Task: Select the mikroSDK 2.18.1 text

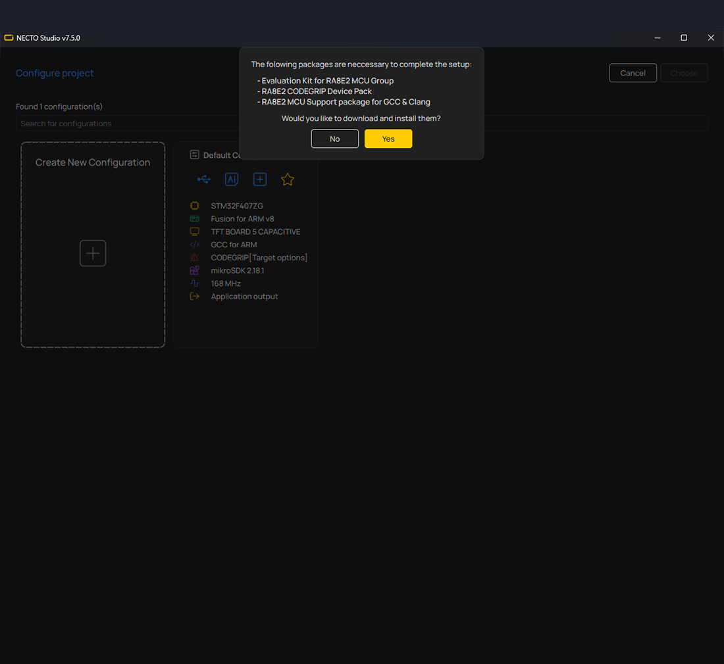Action: 238,270
